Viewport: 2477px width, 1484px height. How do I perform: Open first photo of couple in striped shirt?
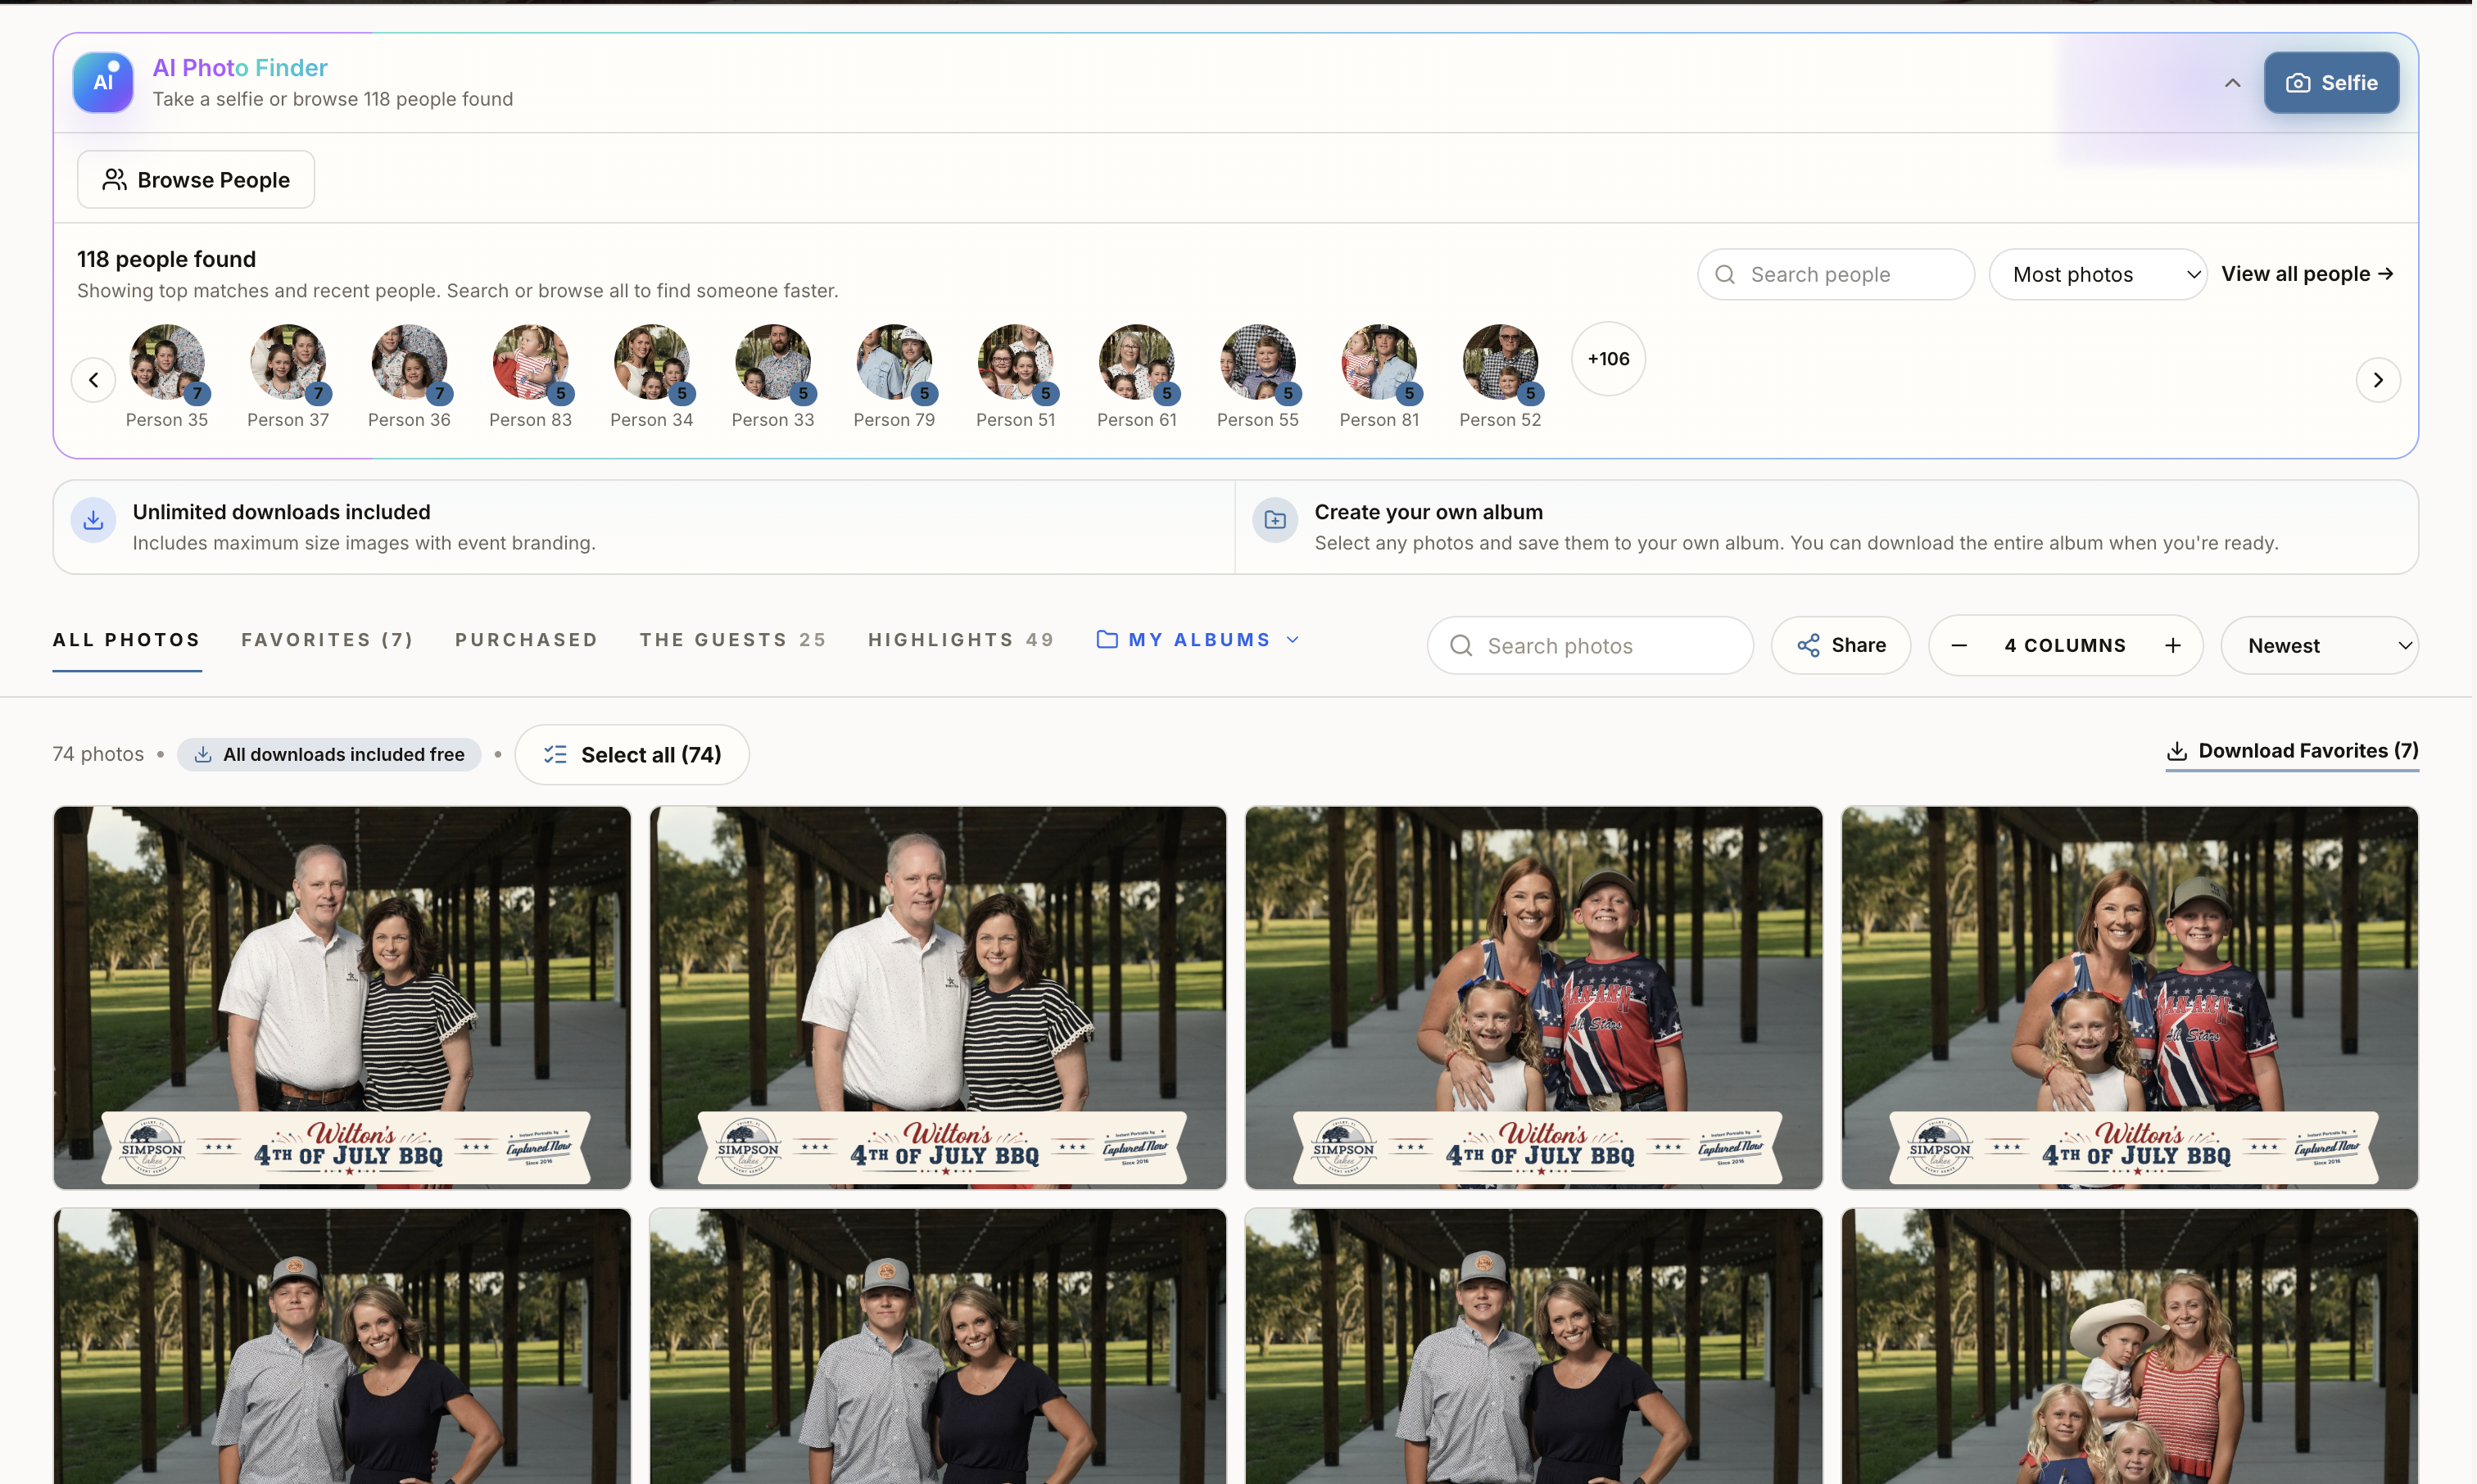342,998
